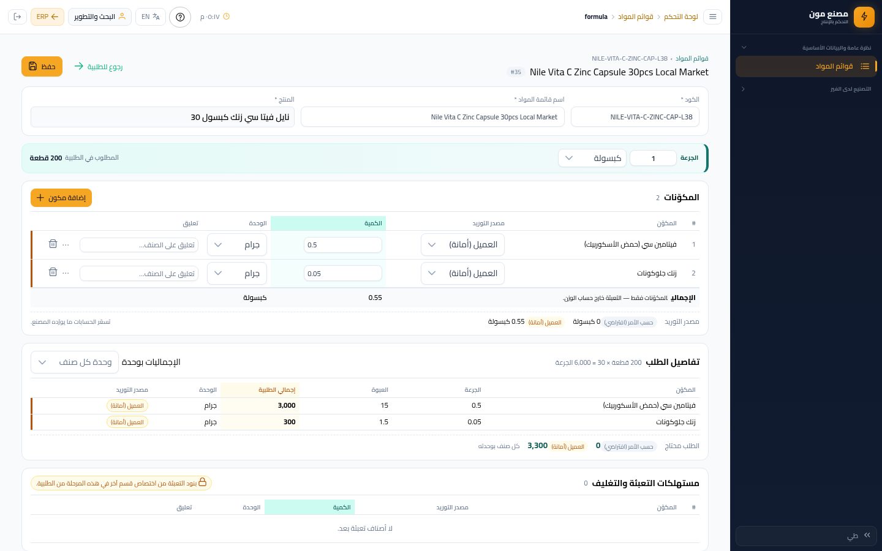Open supply source dropdown for زنك جلوكونات

pyautogui.click(x=462, y=273)
